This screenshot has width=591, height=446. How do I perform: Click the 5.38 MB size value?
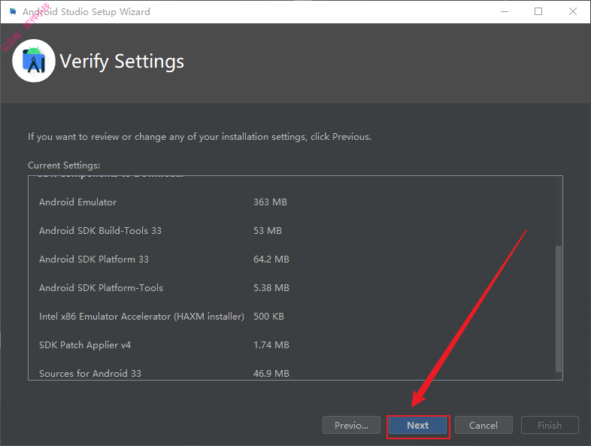271,288
